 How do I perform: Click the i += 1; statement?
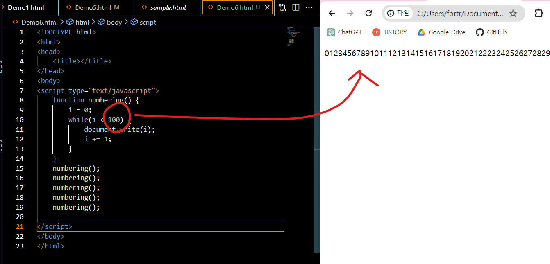[98, 139]
